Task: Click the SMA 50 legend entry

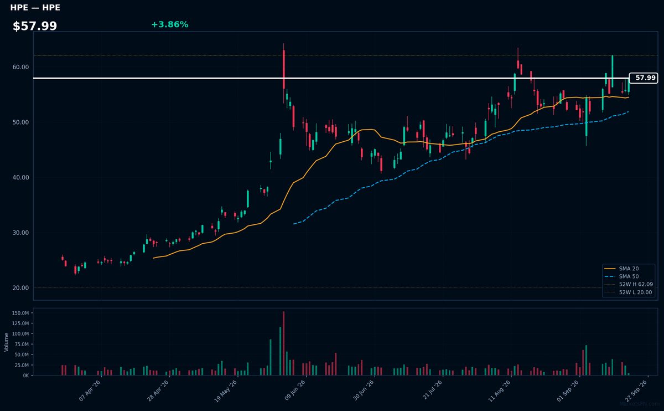Action: pos(629,276)
